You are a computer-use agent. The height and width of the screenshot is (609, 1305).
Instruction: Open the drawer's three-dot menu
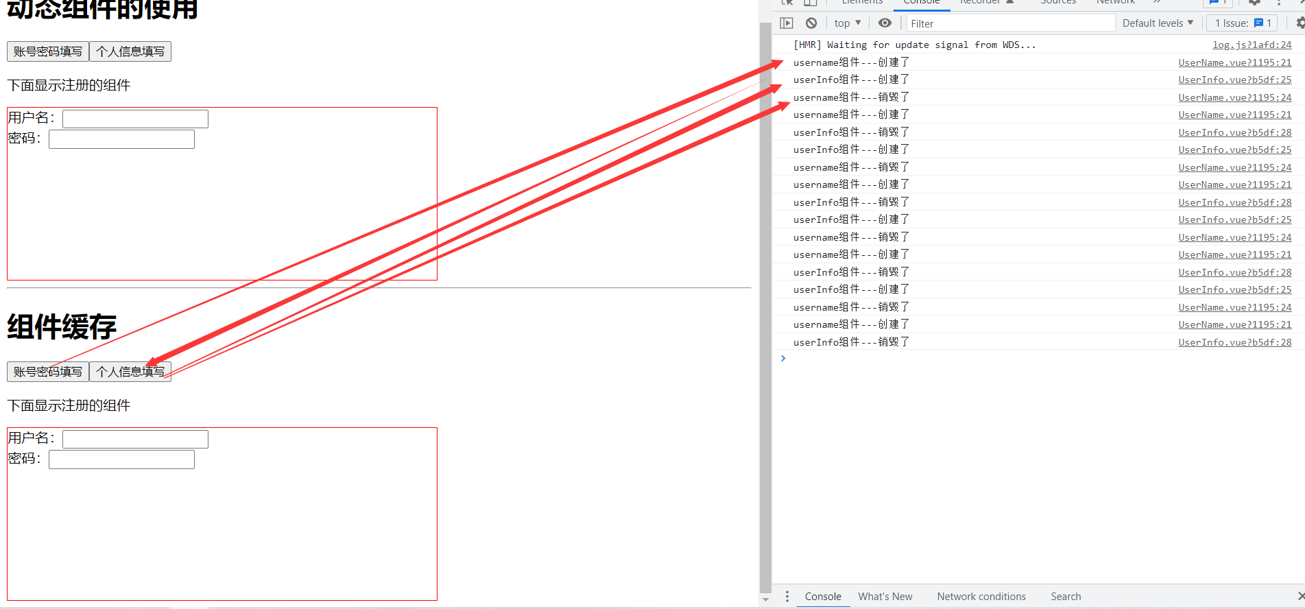(787, 597)
